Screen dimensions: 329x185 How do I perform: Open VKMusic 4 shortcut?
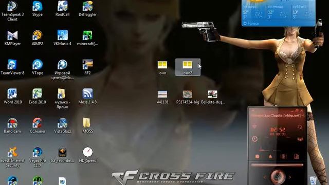(62, 38)
